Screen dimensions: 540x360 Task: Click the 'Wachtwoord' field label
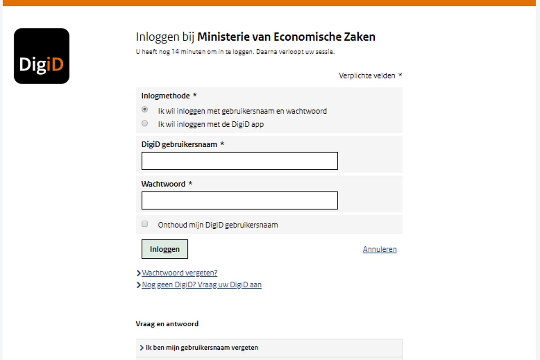163,184
